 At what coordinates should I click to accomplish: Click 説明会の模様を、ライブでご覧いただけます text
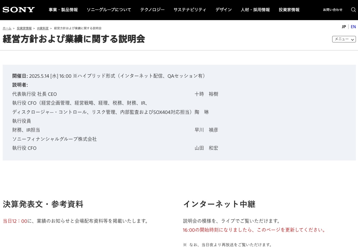point(232,221)
